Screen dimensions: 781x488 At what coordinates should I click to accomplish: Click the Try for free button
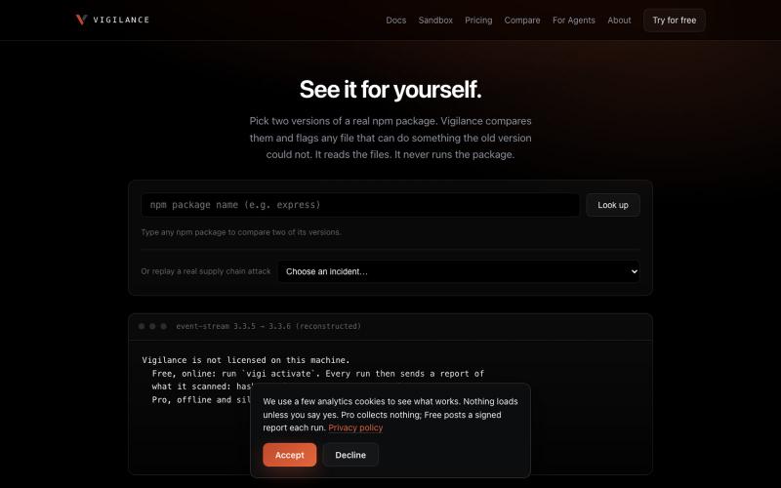click(675, 20)
